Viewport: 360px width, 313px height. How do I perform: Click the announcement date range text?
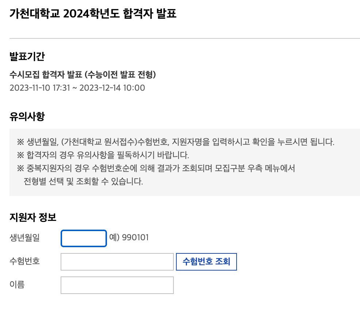click(77, 88)
